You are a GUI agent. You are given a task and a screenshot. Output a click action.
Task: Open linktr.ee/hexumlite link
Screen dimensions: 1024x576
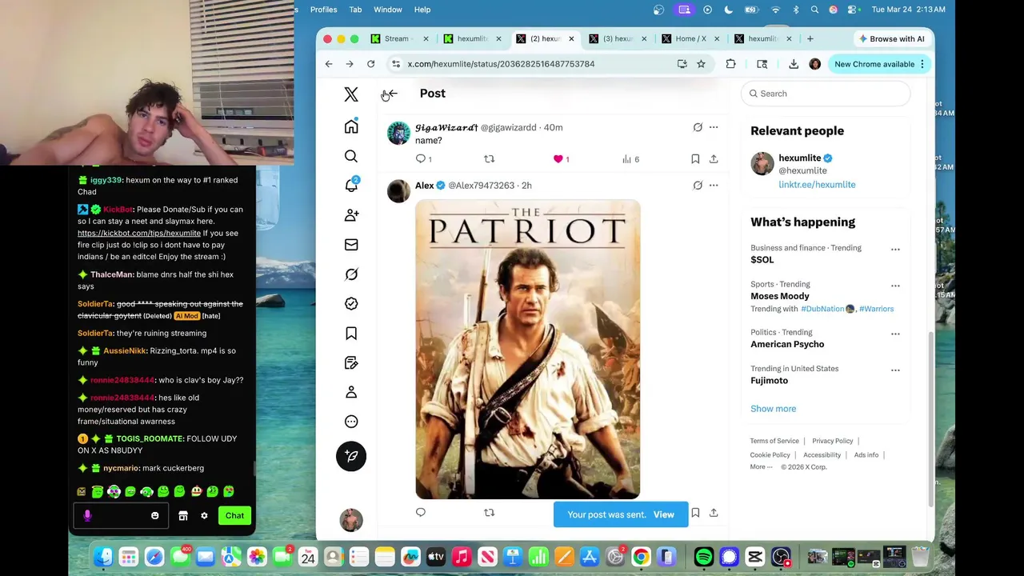click(x=817, y=185)
